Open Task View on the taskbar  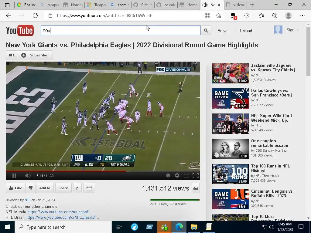click(119, 227)
